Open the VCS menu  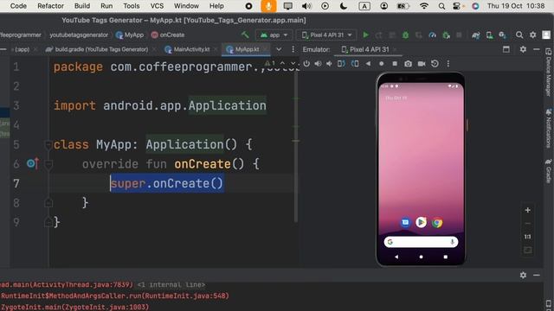click(157, 6)
